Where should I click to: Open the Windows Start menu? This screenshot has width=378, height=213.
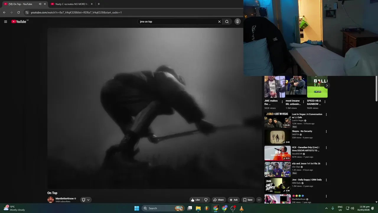pos(137,208)
